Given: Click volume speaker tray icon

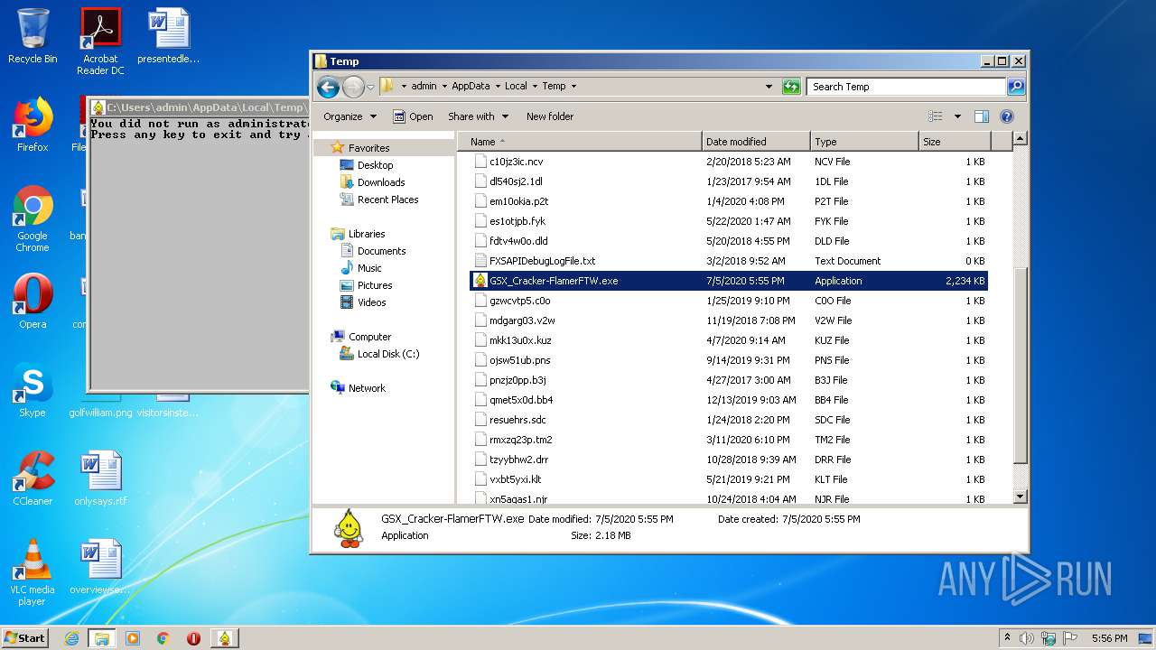Looking at the screenshot, I should click(1027, 638).
